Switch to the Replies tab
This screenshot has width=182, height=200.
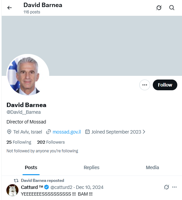[x=92, y=167]
